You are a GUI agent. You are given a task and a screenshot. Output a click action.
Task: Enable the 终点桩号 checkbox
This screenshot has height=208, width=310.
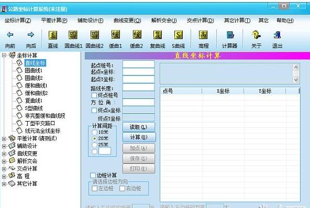point(94,95)
